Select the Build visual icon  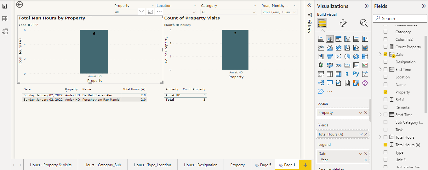(x=322, y=23)
